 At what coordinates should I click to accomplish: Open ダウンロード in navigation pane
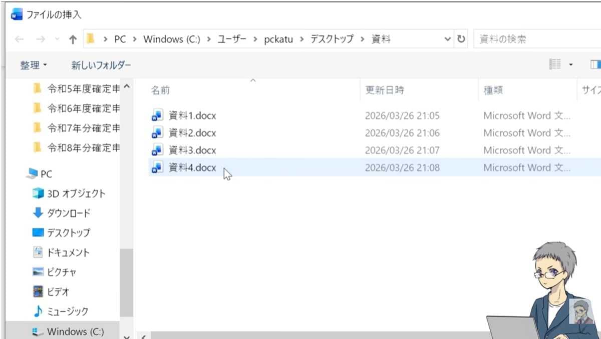point(62,213)
